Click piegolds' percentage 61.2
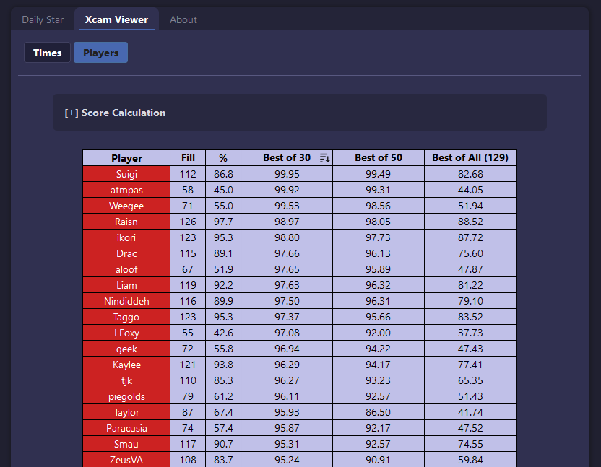601x467 pixels. pyautogui.click(x=223, y=396)
